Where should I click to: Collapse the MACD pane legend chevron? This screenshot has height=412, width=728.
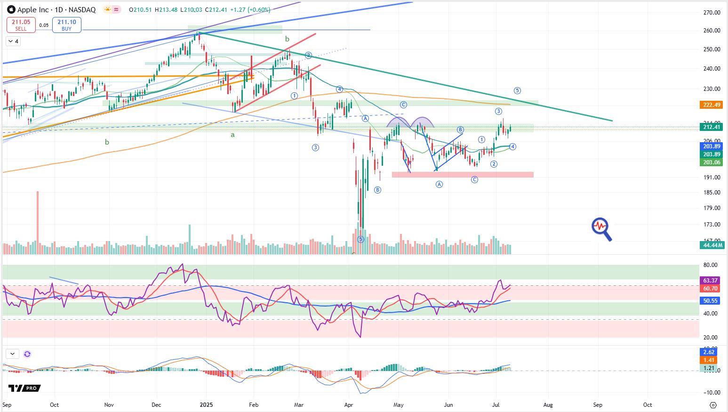(12, 354)
